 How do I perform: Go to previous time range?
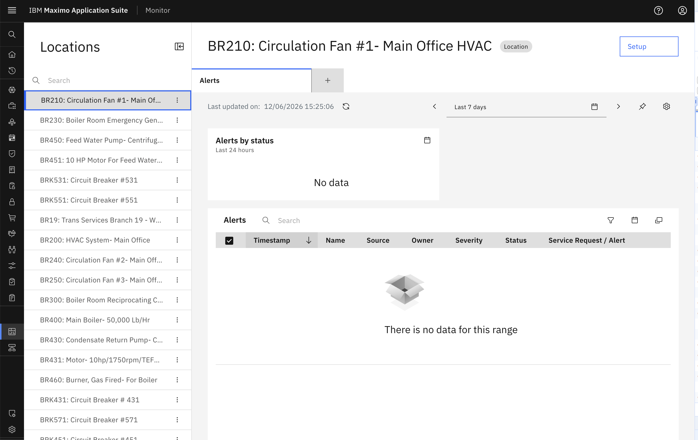point(434,107)
